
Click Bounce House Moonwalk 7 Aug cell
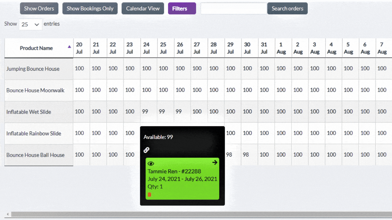click(384, 90)
